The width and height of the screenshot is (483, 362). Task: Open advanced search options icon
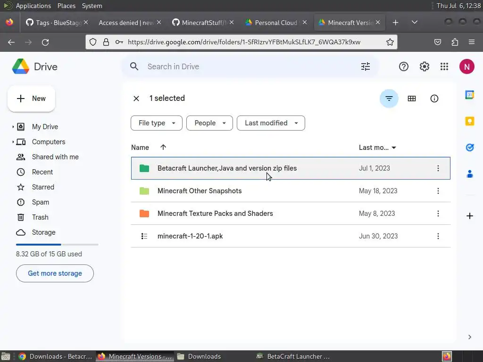coord(366,66)
